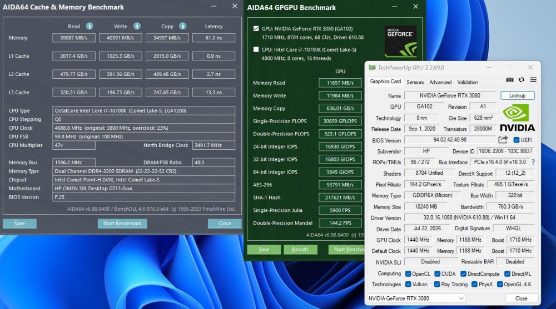Click the BIOS export share icon
Image resolution: width=556 pixels, height=309 pixels.
503,139
